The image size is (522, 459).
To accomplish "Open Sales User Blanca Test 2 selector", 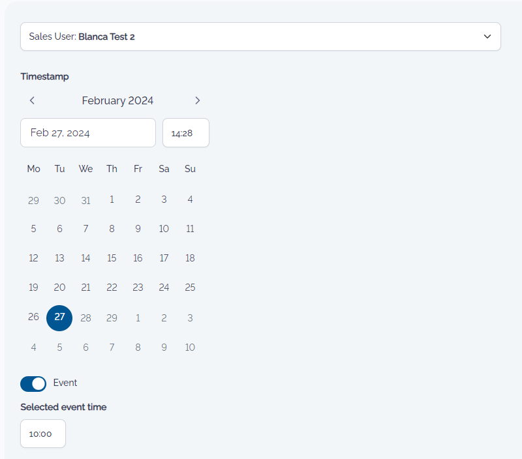I will pyautogui.click(x=260, y=37).
